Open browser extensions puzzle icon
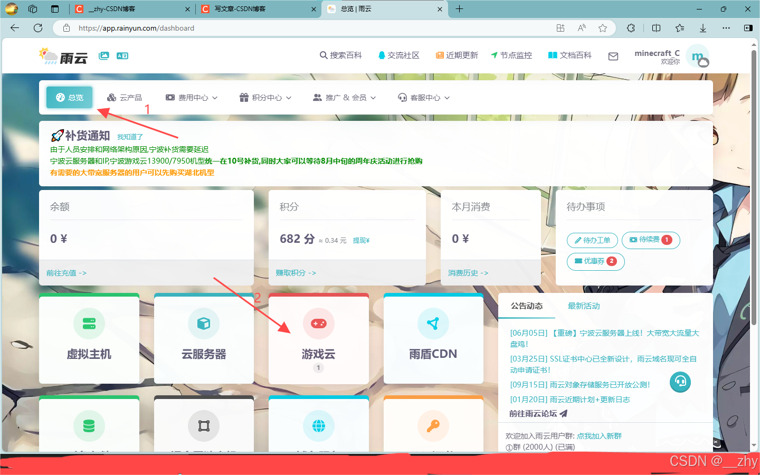 tap(631, 28)
